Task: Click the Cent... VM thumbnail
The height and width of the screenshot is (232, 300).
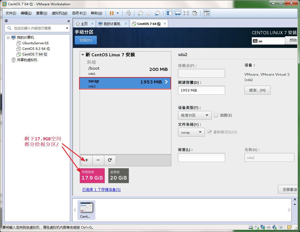Action: point(86,210)
